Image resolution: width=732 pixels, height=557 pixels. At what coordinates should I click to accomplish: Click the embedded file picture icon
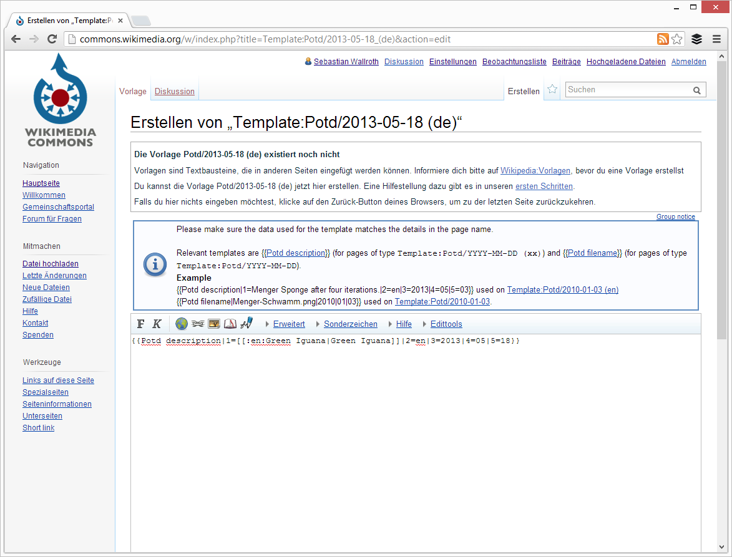[x=214, y=324]
